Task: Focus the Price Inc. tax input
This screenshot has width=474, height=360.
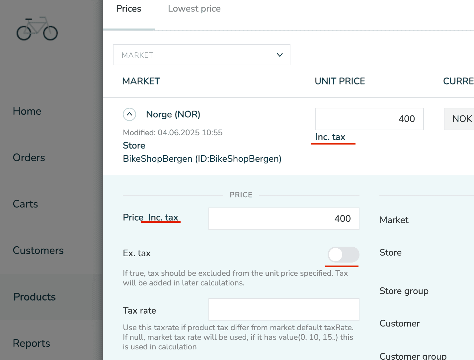Action: (284, 219)
